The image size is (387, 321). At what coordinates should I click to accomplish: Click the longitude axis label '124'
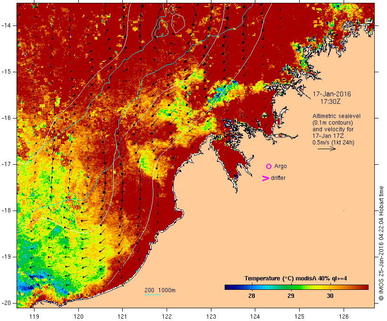click(255, 316)
